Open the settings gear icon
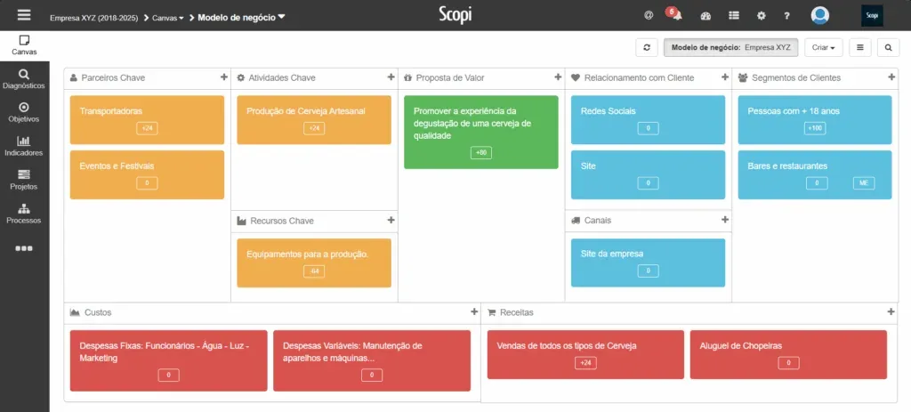911x412 pixels. 762,16
